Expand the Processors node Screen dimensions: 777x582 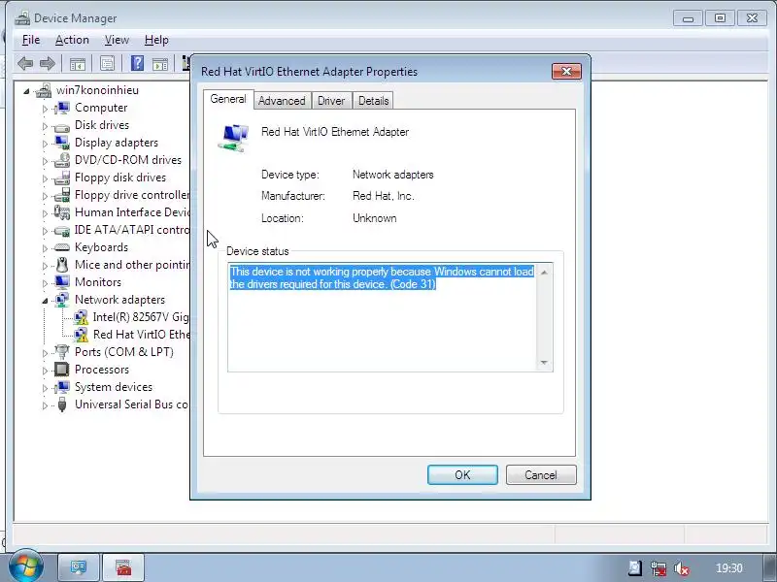click(45, 371)
